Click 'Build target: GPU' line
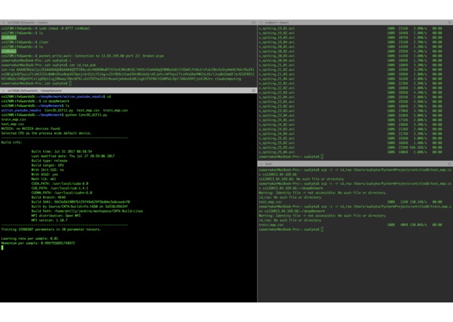The image size is (453, 322). (x=48, y=165)
